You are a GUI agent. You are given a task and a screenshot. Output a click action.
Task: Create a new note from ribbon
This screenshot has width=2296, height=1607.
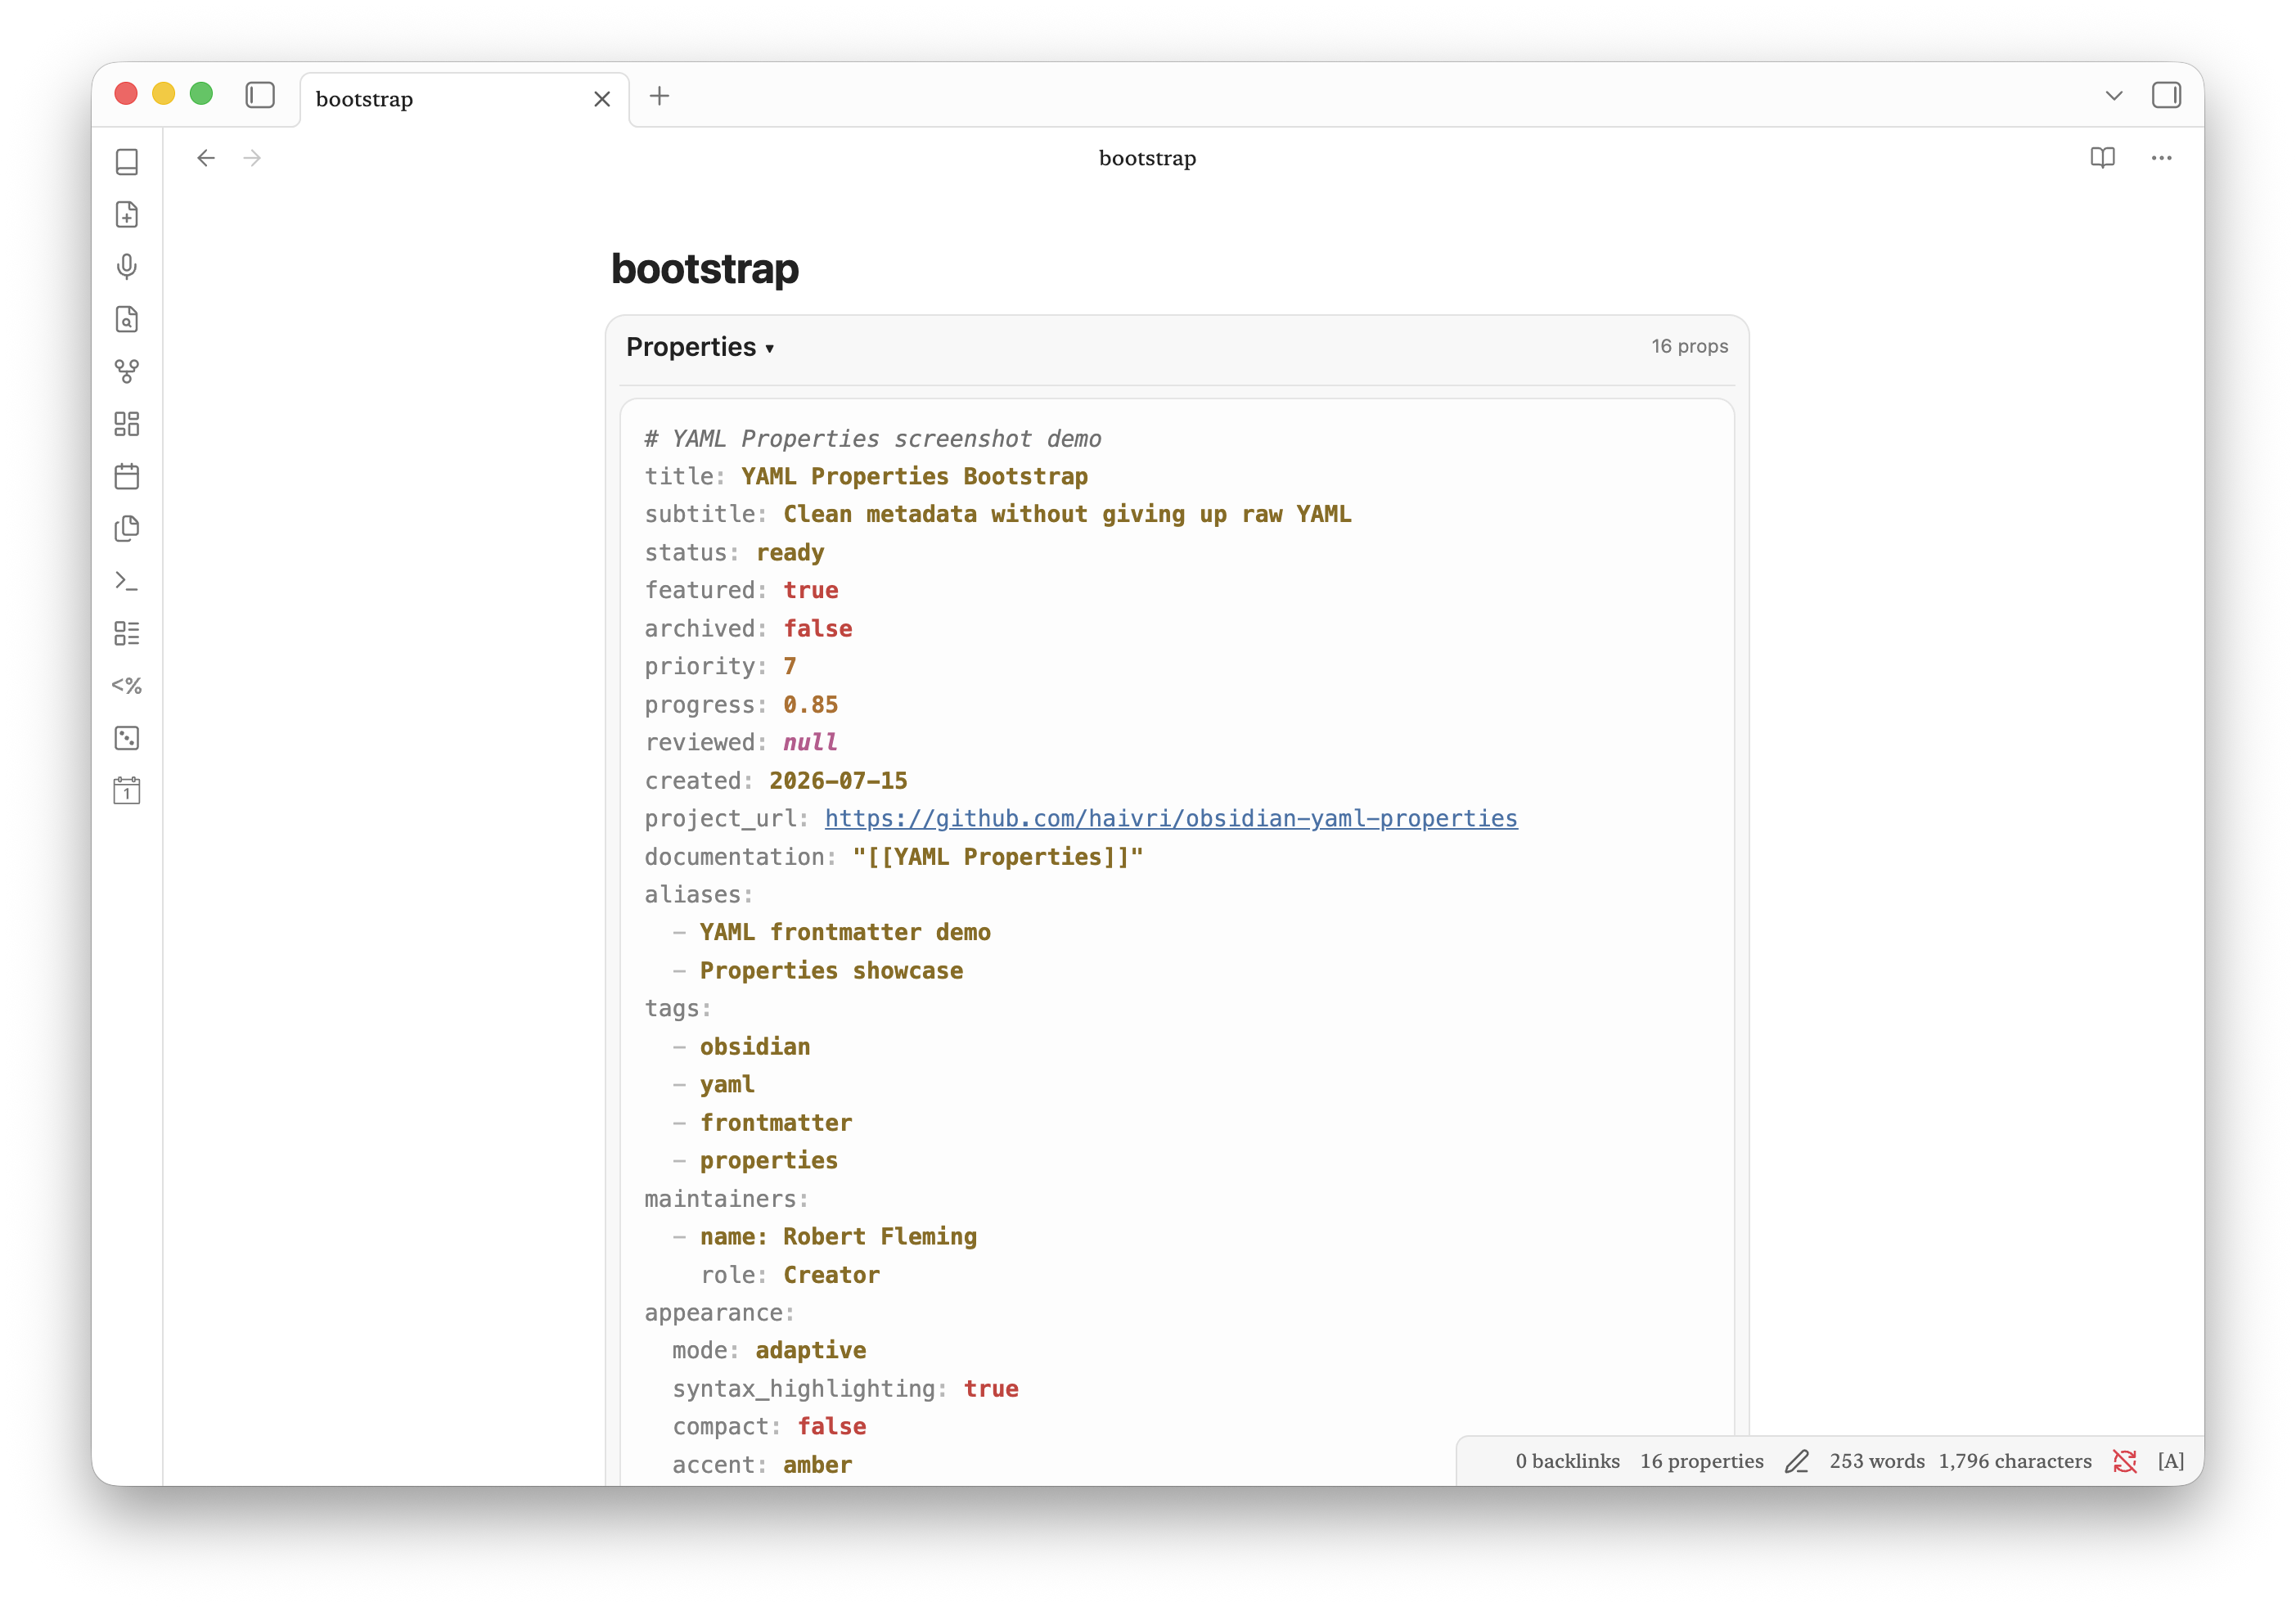pos(127,214)
